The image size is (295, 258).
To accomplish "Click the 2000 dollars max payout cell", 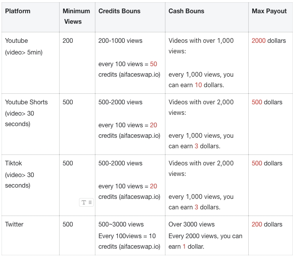I will (270, 63).
